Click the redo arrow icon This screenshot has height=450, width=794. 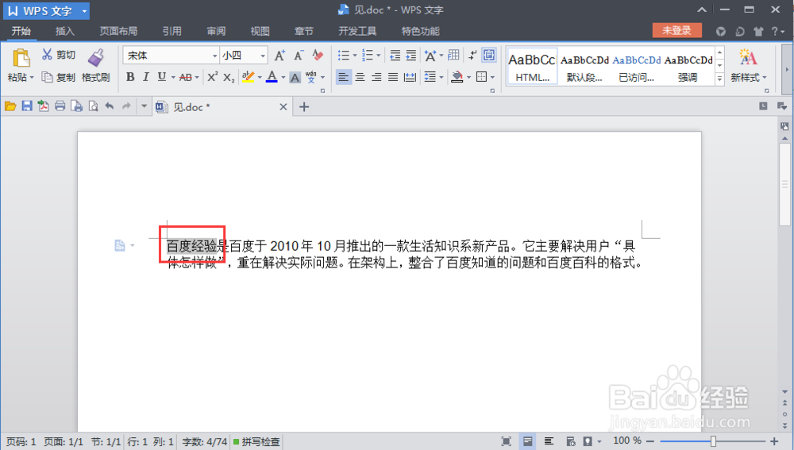coord(126,106)
